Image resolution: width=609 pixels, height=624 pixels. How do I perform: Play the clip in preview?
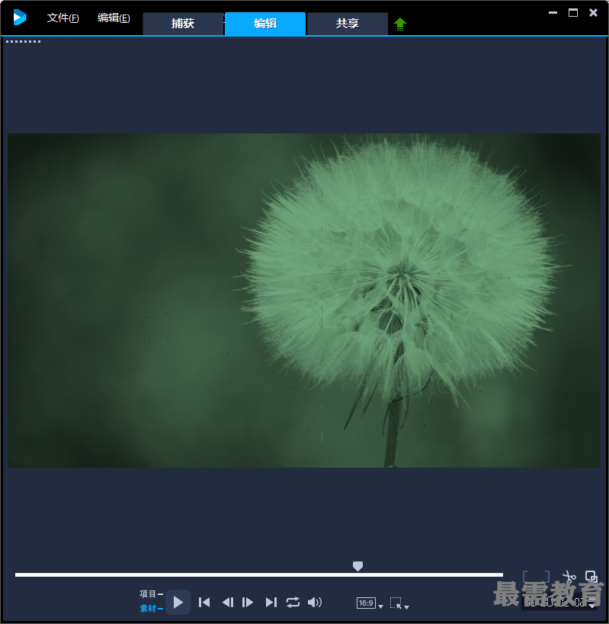(178, 602)
